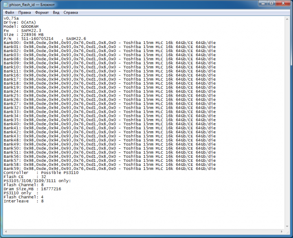Viewport: 293px width, 238px height.
Task: Click the 'Bank49:' row label
Action: [12, 144]
